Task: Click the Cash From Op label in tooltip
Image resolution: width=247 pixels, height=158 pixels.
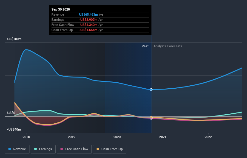Action: [x=62, y=30]
